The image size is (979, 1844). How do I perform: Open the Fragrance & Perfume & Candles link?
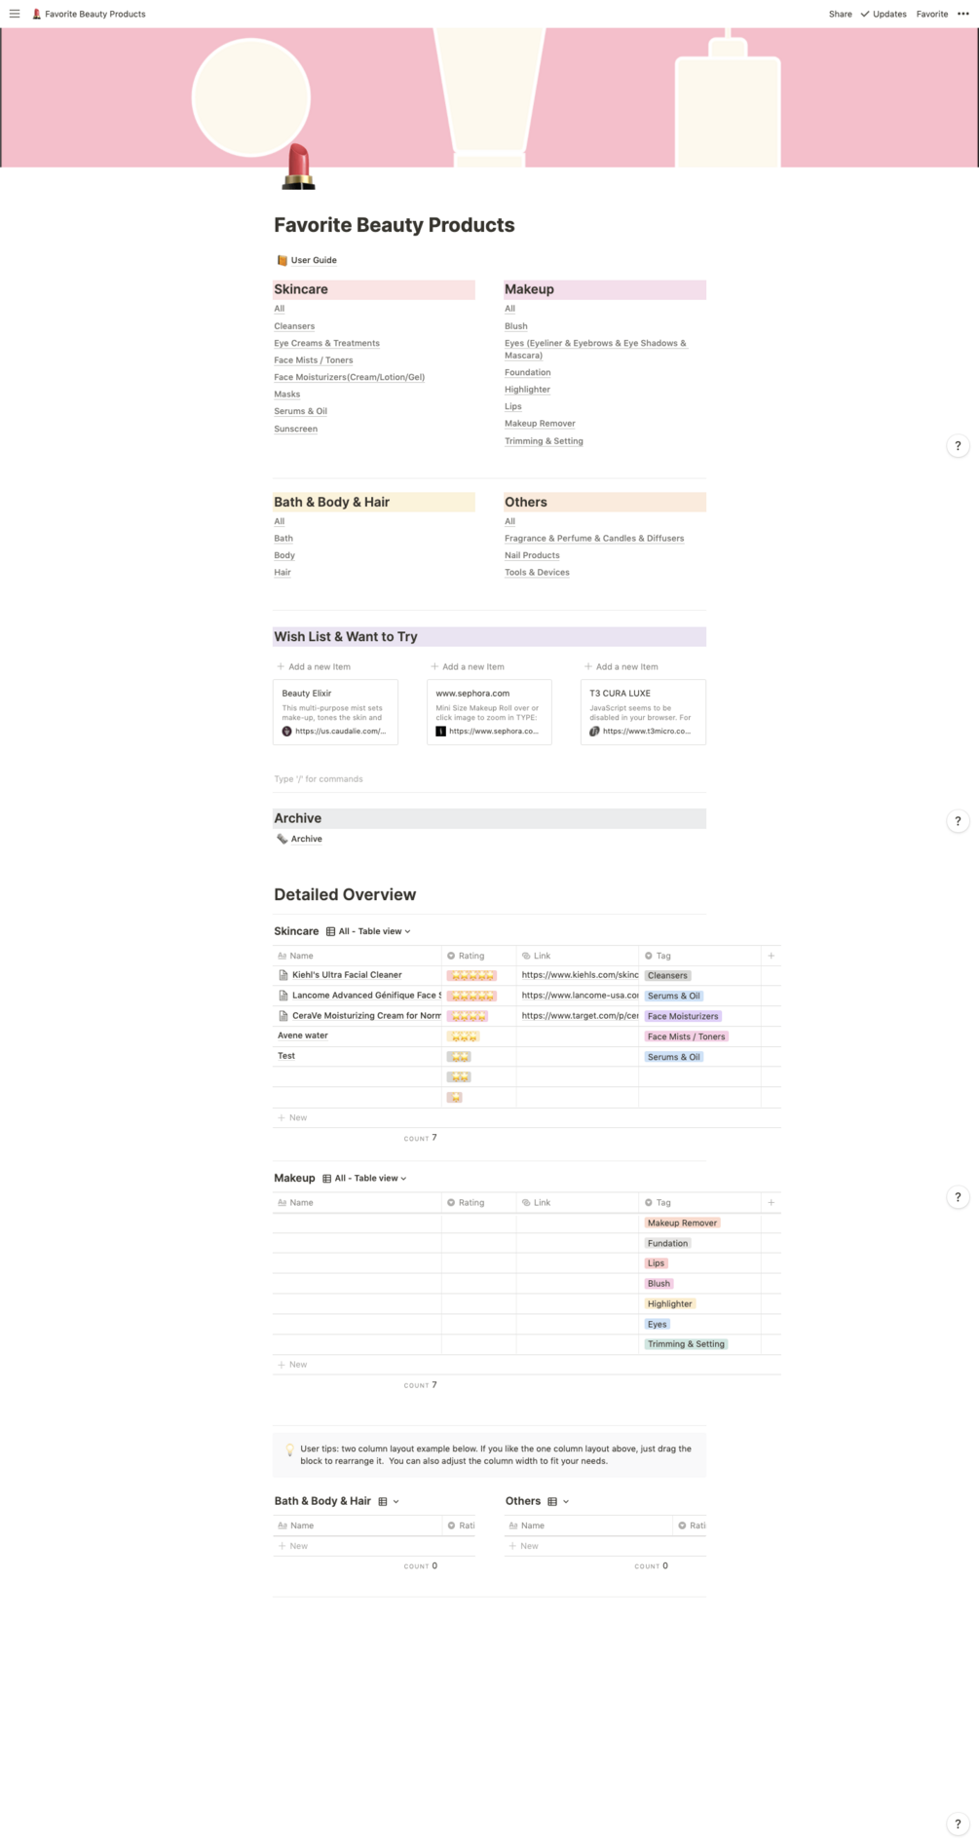[594, 539]
